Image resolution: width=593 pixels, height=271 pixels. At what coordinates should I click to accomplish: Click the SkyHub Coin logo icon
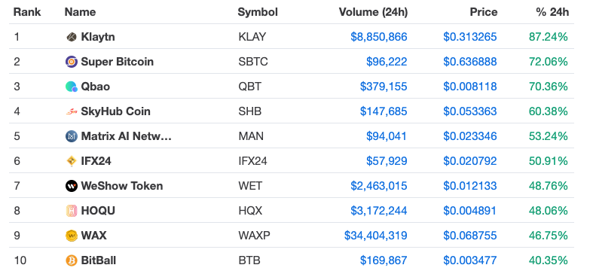(x=71, y=111)
